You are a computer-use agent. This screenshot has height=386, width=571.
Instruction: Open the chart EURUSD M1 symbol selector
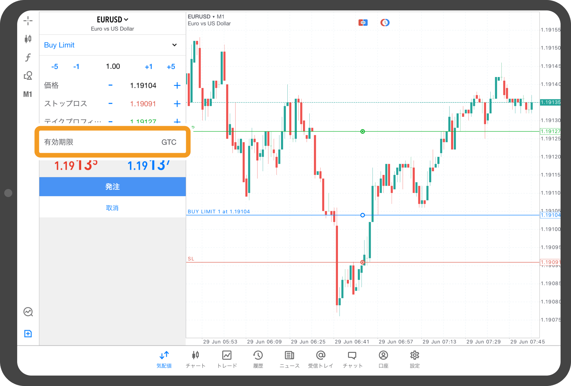(x=206, y=17)
